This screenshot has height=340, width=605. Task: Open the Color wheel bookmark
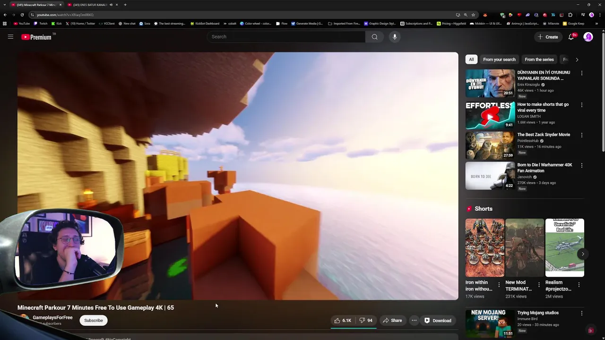[x=256, y=23]
